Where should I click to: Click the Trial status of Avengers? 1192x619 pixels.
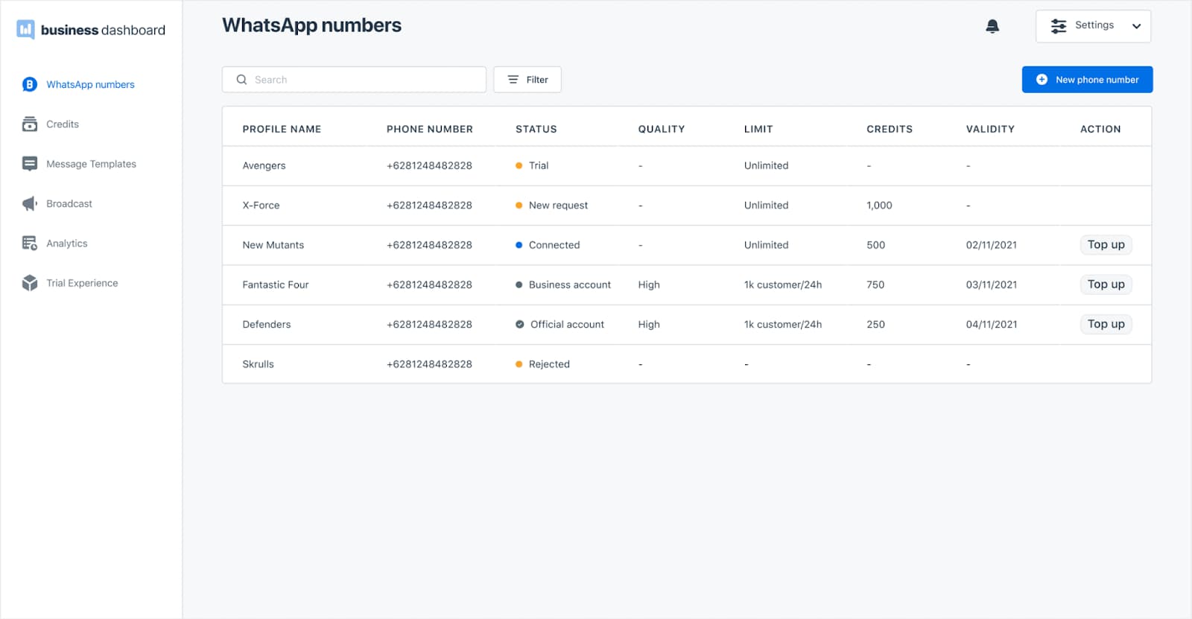(539, 165)
